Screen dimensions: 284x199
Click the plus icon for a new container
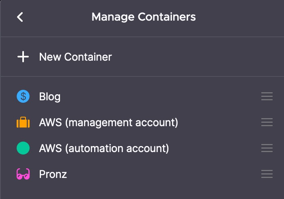coord(23,57)
